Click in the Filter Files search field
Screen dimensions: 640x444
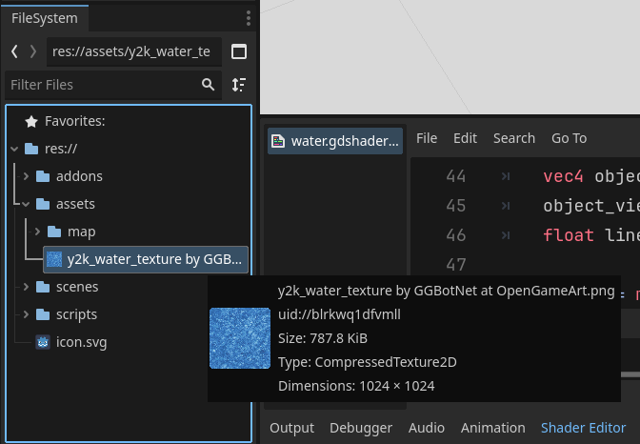pos(100,85)
